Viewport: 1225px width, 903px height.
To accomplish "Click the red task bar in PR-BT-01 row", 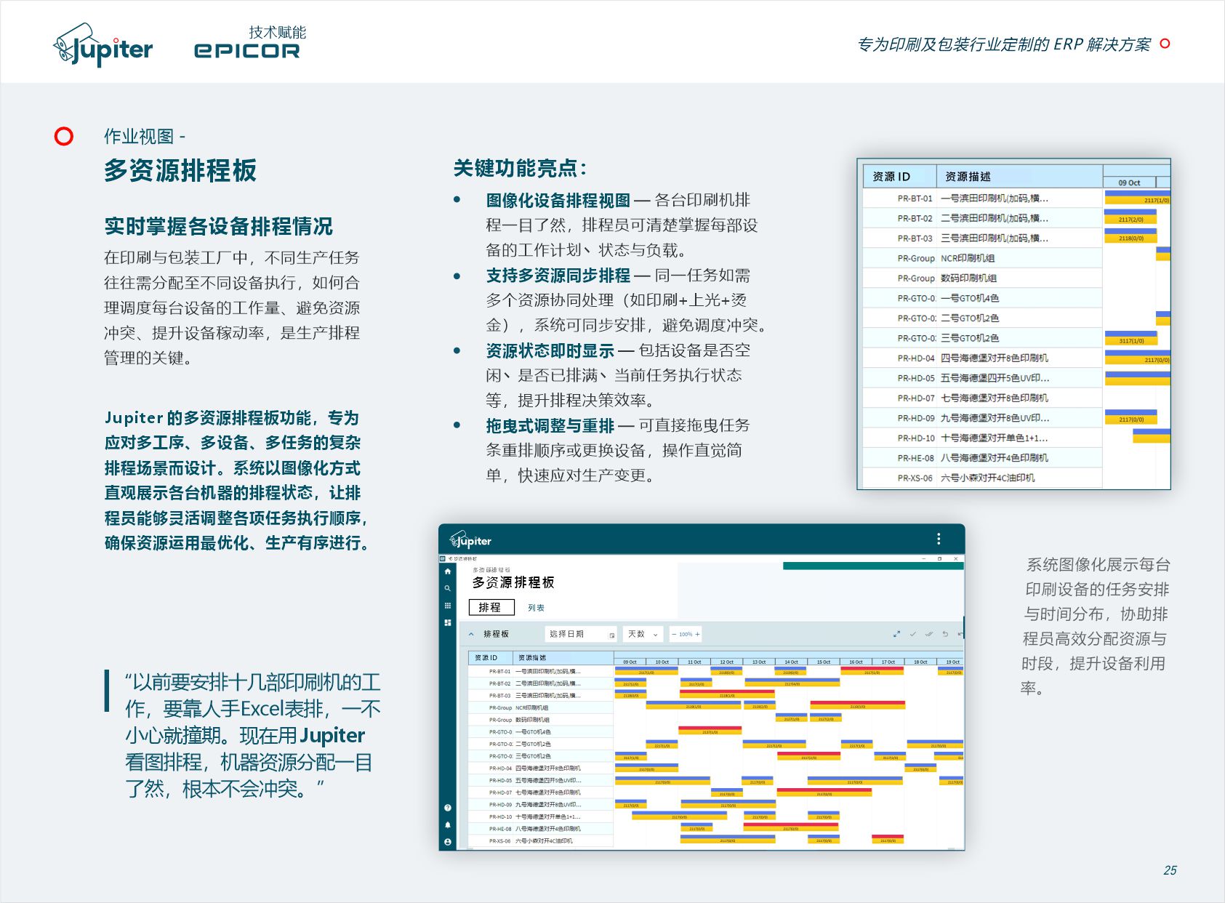I will [872, 671].
